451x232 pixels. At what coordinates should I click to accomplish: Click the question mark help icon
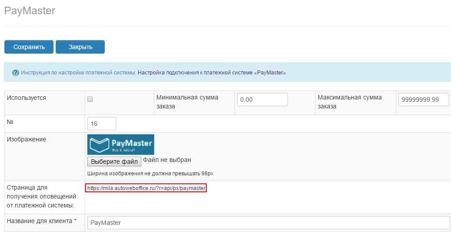(15, 72)
